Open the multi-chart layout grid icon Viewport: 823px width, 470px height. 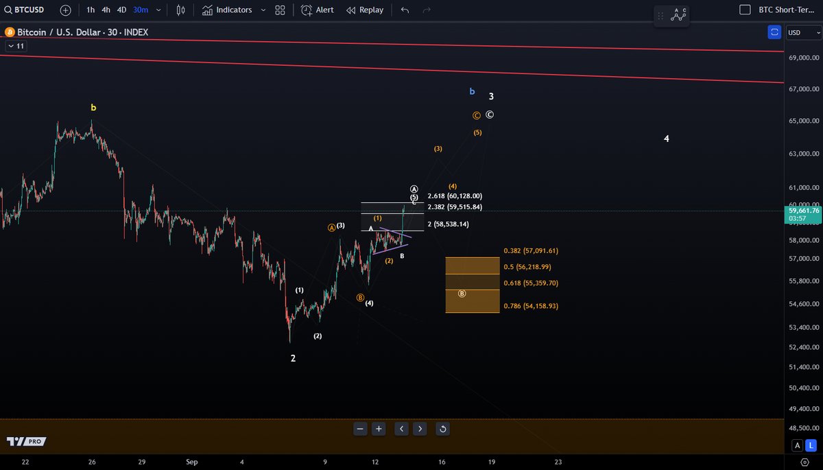279,10
